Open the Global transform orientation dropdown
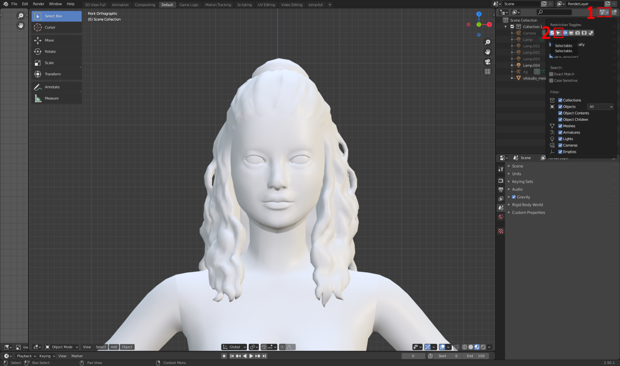This screenshot has width=620, height=366. point(234,347)
